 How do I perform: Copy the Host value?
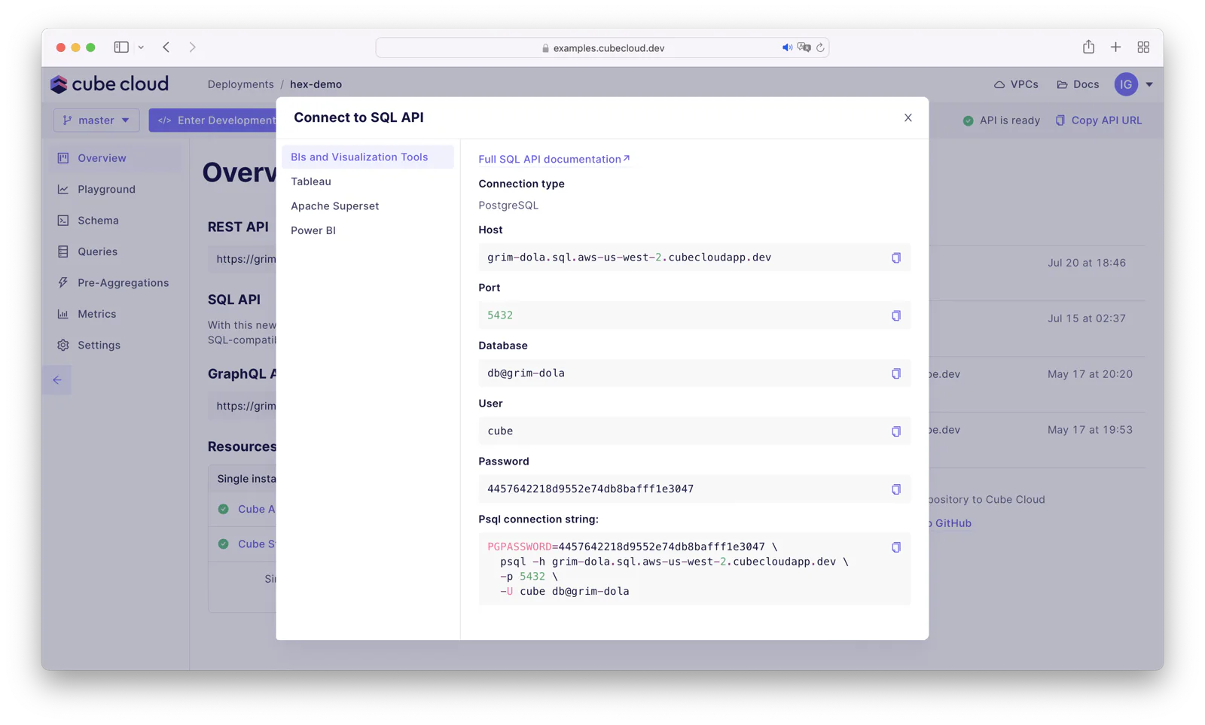pyautogui.click(x=895, y=257)
